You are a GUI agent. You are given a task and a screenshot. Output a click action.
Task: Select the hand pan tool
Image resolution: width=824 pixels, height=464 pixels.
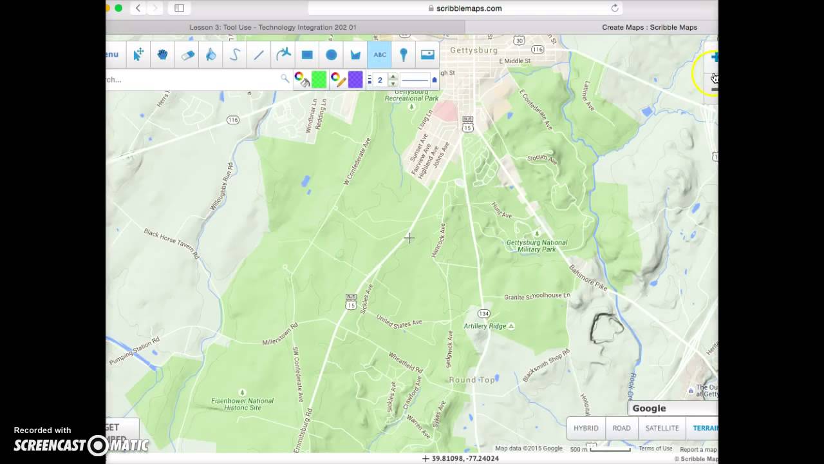tap(162, 55)
